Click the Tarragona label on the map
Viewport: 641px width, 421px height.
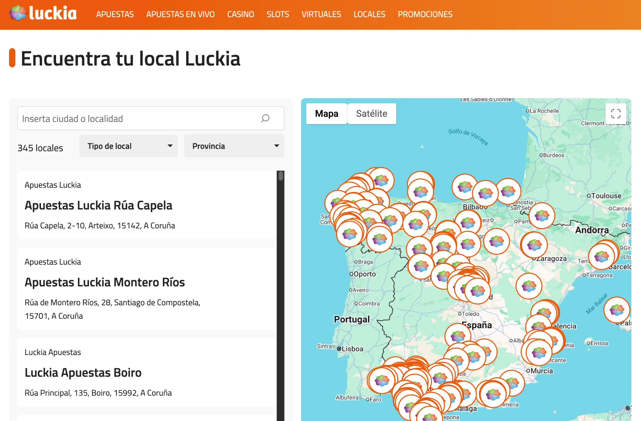coord(599,275)
